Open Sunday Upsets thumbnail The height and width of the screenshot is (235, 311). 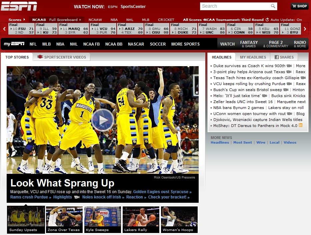[x=26, y=219]
